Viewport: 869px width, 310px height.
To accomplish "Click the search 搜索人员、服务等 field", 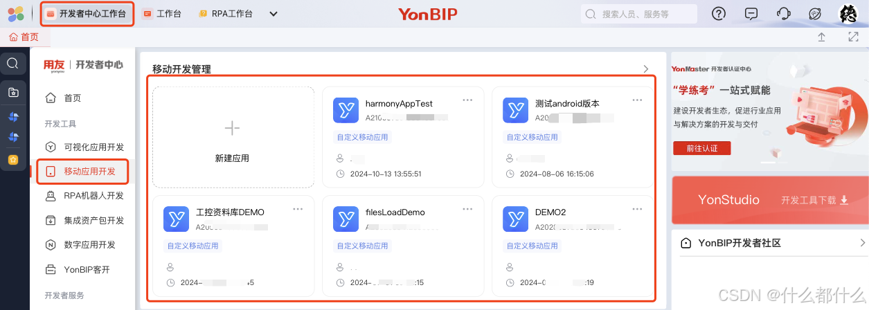I will coord(638,14).
